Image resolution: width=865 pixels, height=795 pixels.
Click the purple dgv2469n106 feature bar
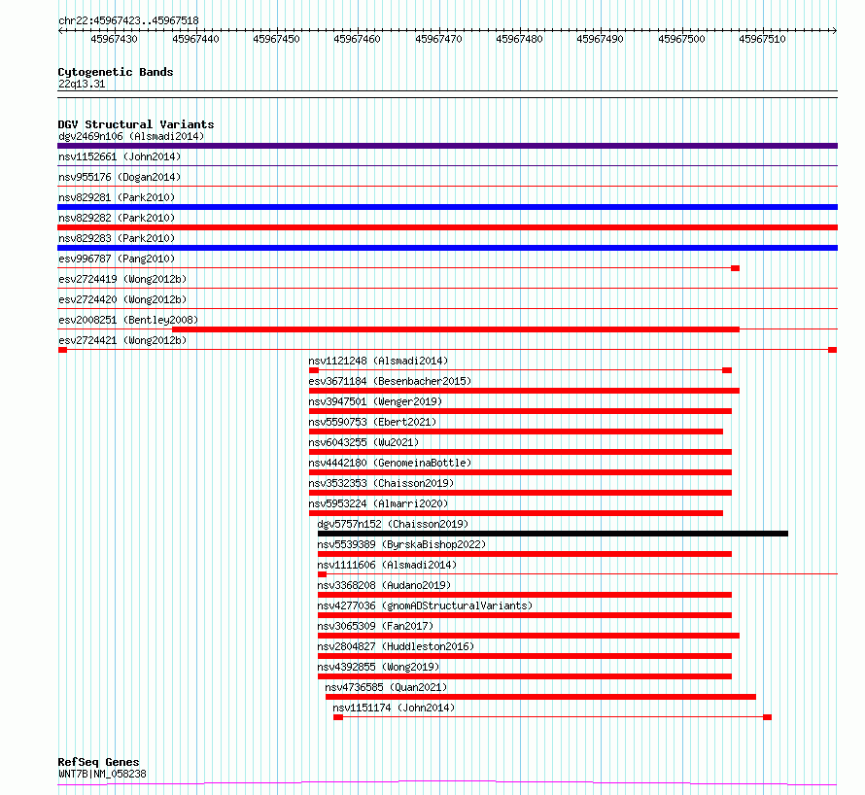pyautogui.click(x=447, y=146)
